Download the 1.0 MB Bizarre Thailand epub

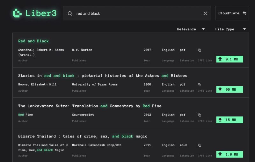229,154
